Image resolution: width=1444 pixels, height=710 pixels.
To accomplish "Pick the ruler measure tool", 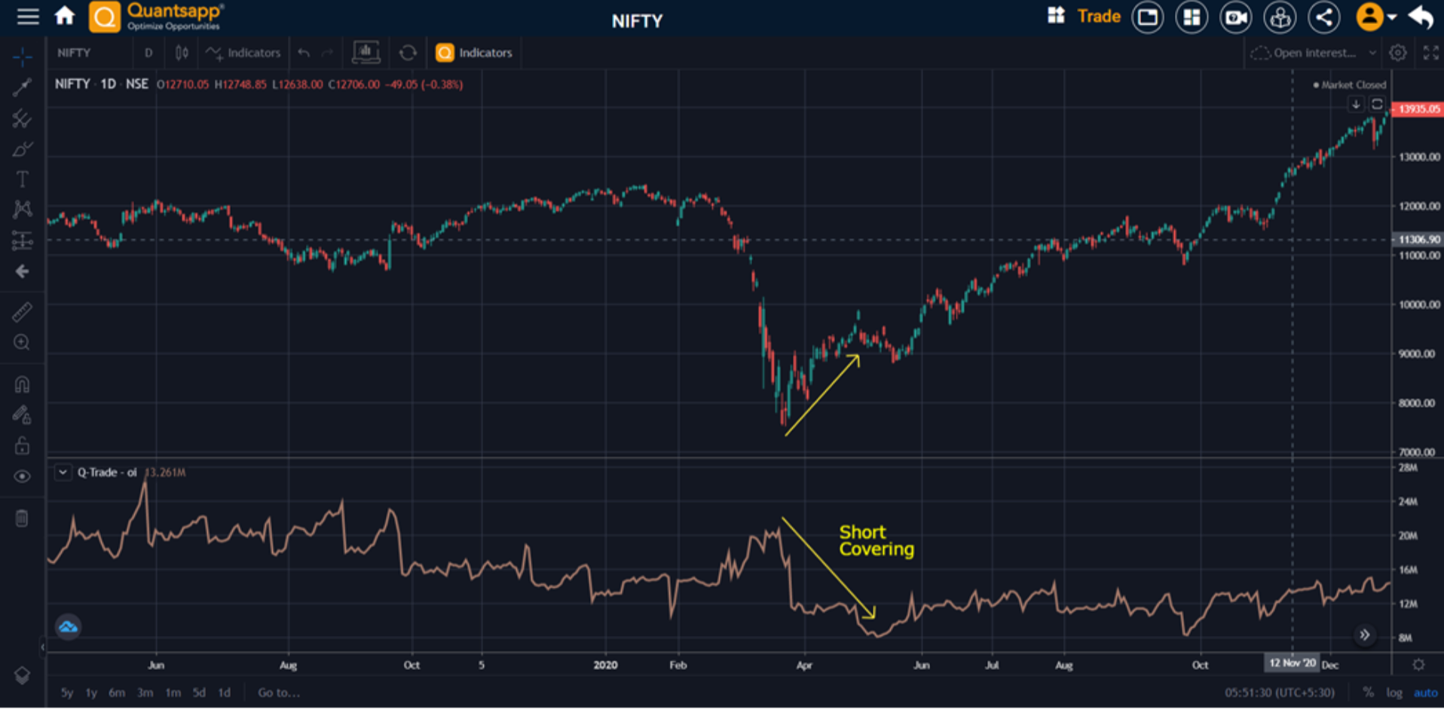I will tap(22, 311).
